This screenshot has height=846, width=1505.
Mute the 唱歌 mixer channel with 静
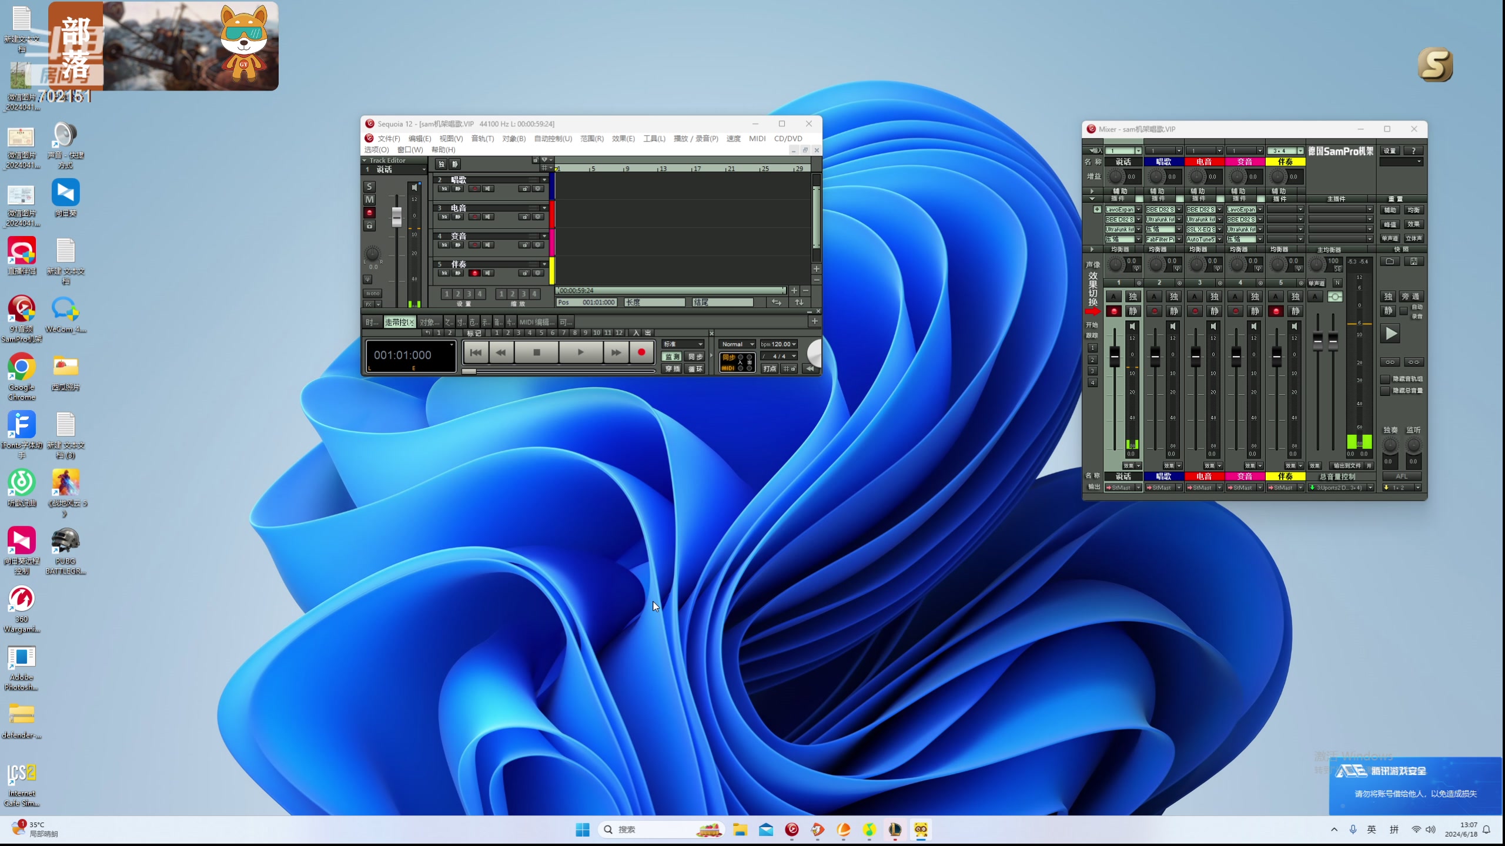tap(1174, 311)
